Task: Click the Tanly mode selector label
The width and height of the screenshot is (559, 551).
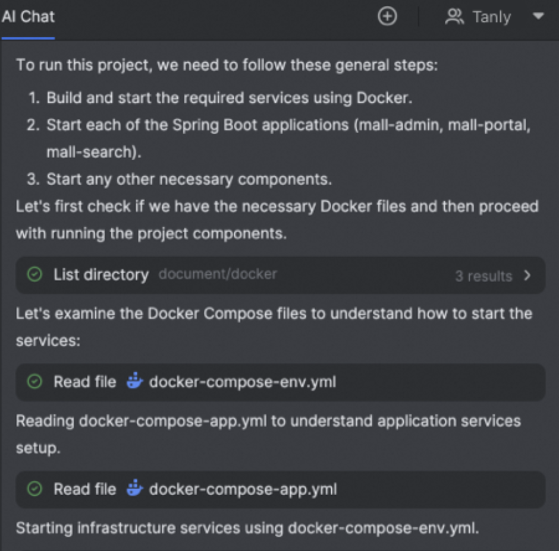Action: point(492,17)
